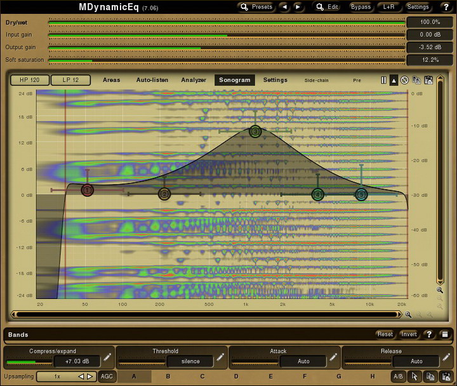Invert the bands
Image resolution: width=457 pixels, height=386 pixels.
[409, 334]
